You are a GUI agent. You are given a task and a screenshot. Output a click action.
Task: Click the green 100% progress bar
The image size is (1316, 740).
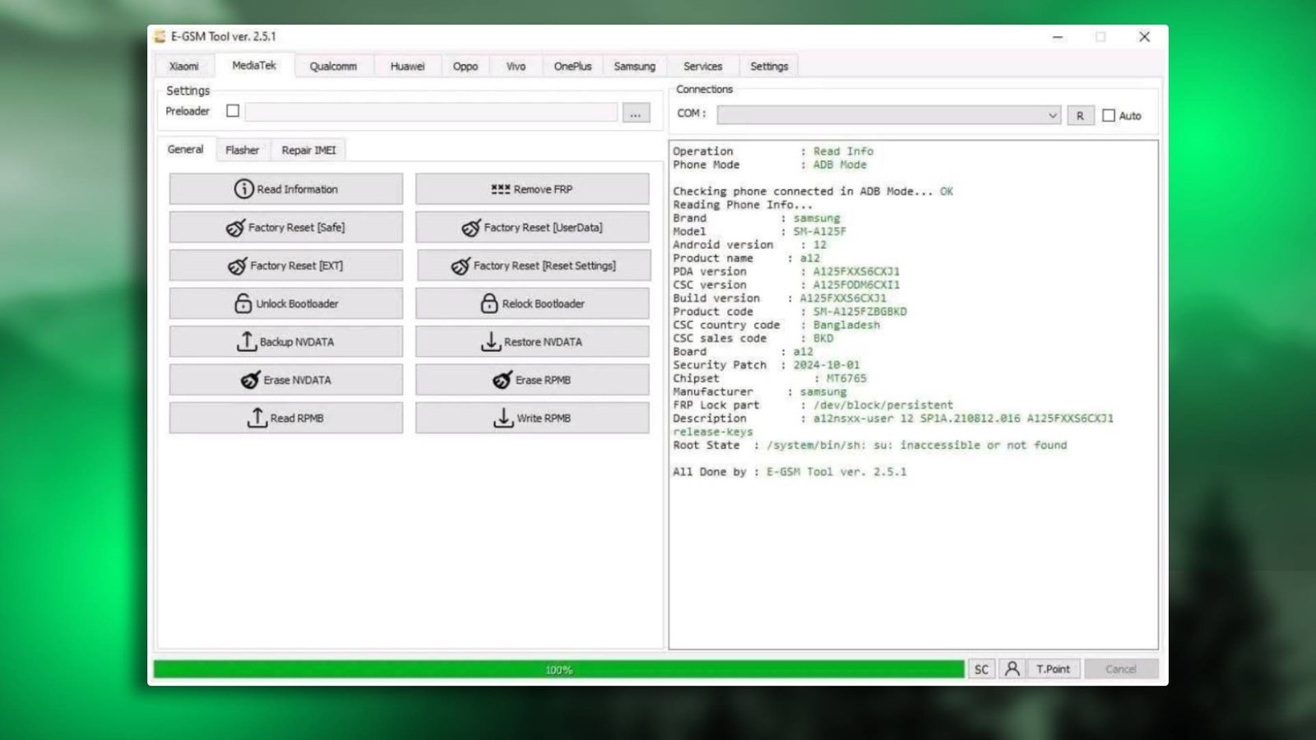(559, 668)
